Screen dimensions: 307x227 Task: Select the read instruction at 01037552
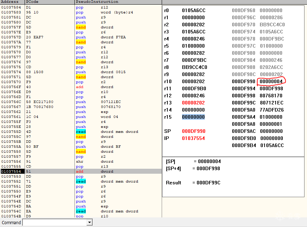(81, 181)
